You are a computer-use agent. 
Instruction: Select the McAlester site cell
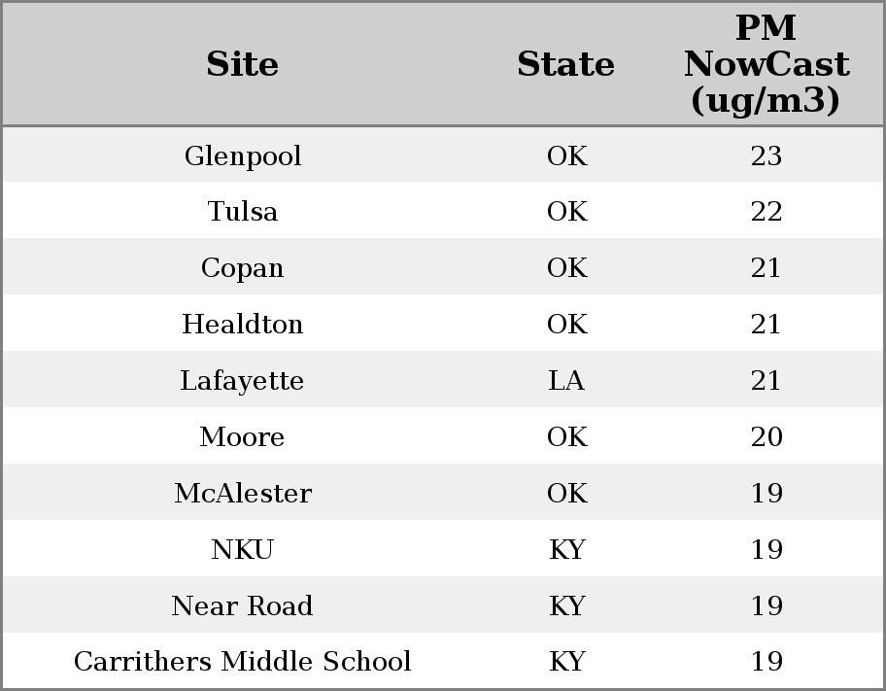point(243,493)
